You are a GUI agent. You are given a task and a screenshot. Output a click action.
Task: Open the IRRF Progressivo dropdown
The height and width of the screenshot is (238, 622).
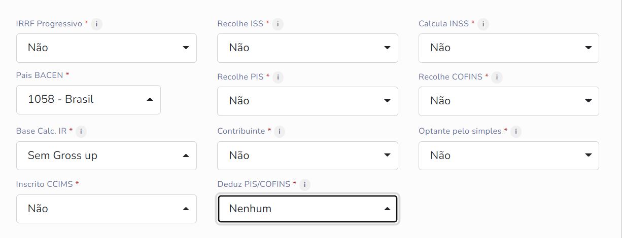pos(107,48)
